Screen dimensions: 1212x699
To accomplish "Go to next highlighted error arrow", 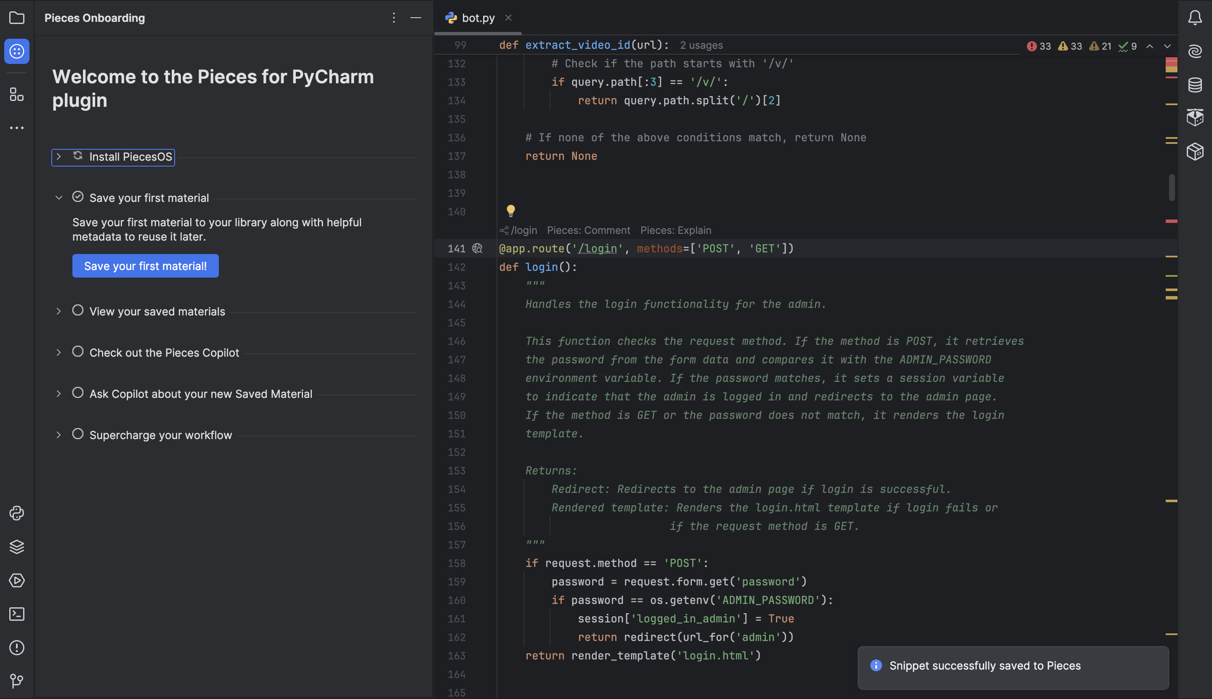I will tap(1167, 46).
